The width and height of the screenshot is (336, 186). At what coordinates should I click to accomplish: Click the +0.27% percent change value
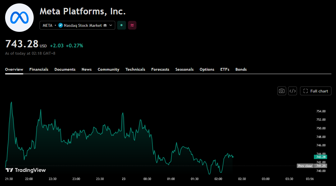pos(74,46)
